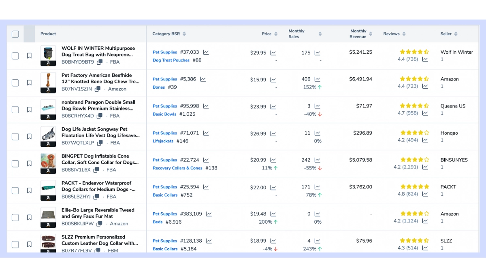Copy ASIN B07NV1SZJN to clipboard
486x273 pixels.
click(98, 89)
